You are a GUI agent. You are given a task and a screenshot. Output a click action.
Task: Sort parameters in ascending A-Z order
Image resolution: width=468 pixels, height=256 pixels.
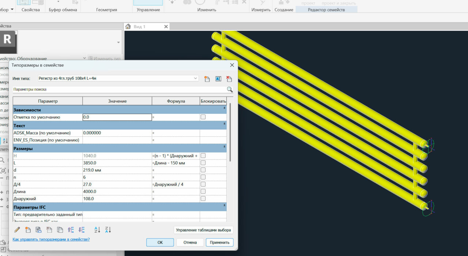click(97, 230)
